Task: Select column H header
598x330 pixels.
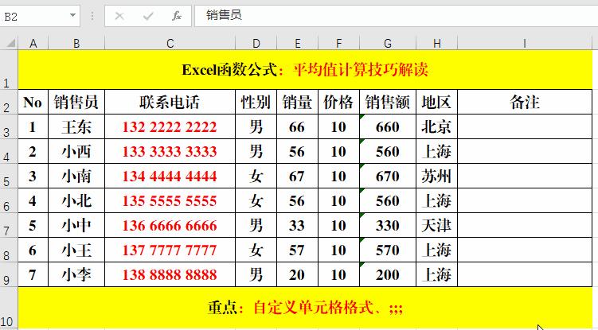Action: click(x=436, y=44)
